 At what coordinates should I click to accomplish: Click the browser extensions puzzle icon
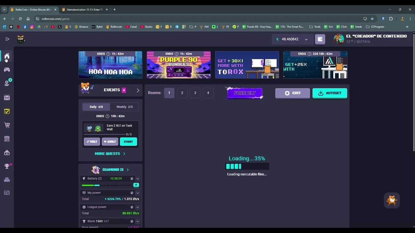pyautogui.click(x=391, y=19)
